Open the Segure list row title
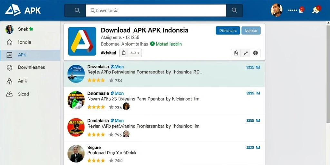This screenshot has height=165, width=330. [94, 147]
